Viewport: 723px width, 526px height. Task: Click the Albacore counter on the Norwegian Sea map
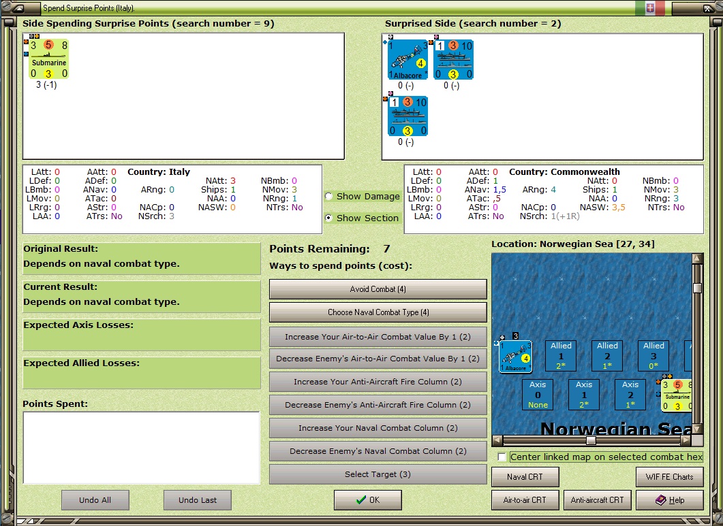516,357
